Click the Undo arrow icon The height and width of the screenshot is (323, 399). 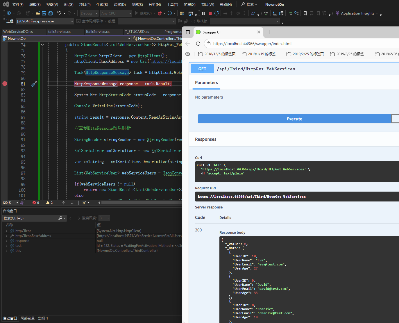[x=59, y=13]
